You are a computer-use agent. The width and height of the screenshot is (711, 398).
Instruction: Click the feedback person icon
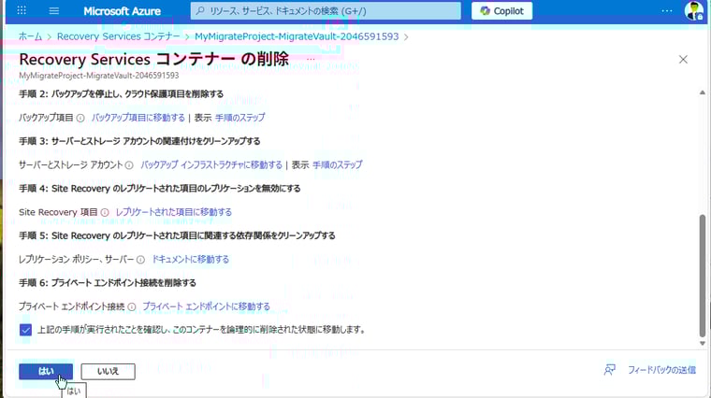pos(610,370)
